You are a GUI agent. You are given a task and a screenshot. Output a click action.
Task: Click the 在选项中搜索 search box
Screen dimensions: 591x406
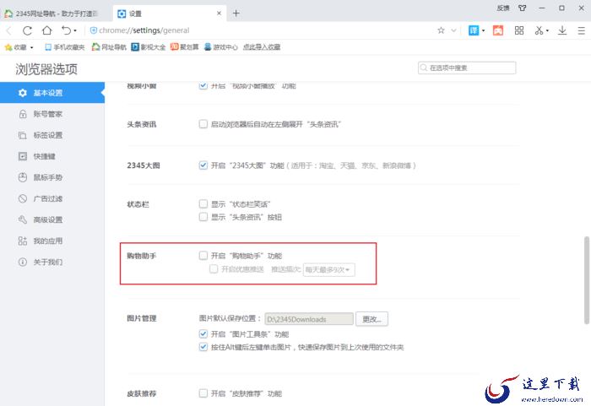pyautogui.click(x=467, y=68)
